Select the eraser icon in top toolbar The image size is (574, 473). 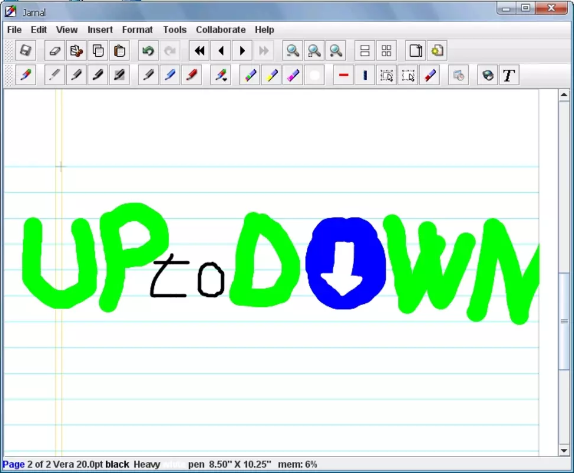54,50
